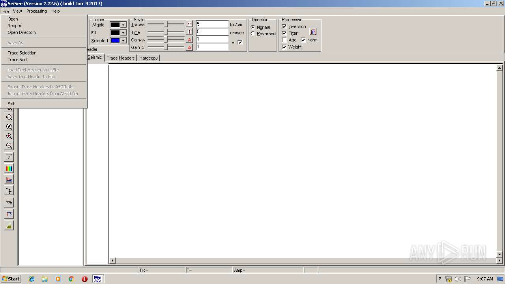
Task: Click the Zoom Out magnifier icon
Action: tap(9, 146)
